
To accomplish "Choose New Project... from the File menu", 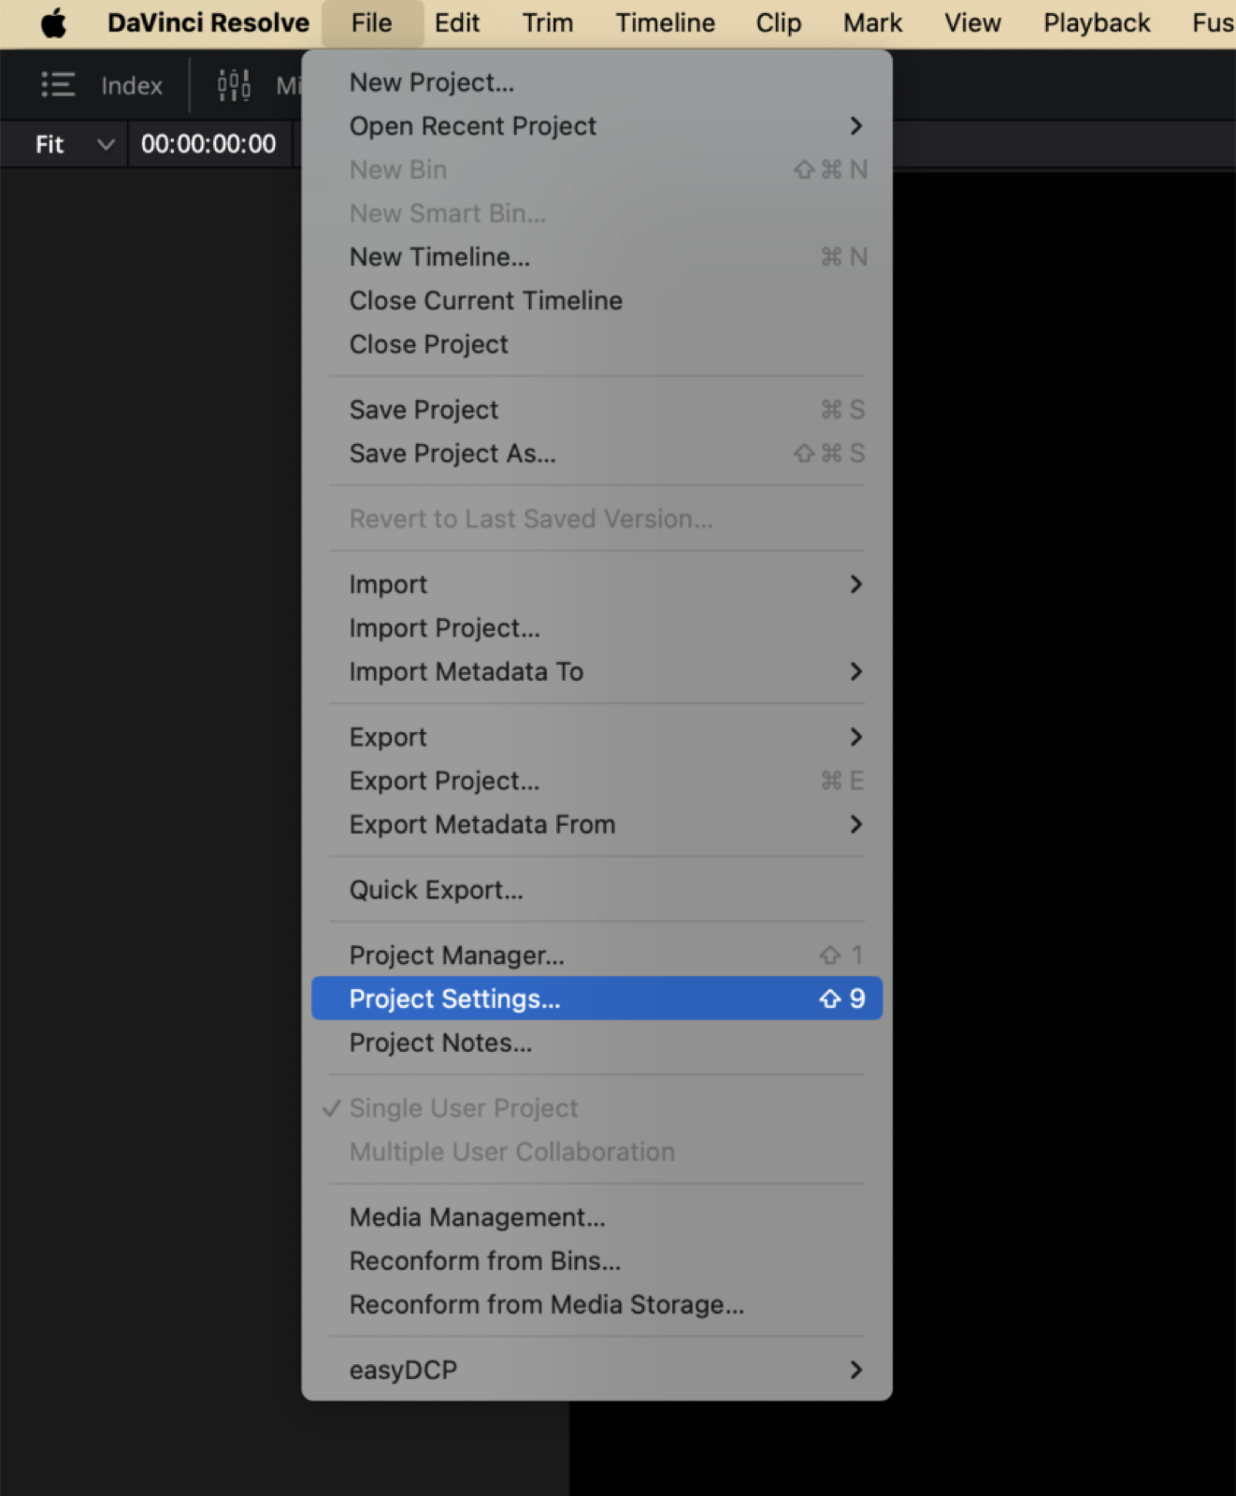I will click(x=596, y=82).
